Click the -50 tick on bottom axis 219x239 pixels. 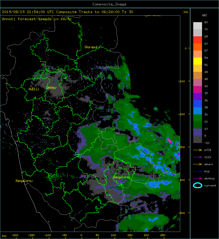pos(64,235)
